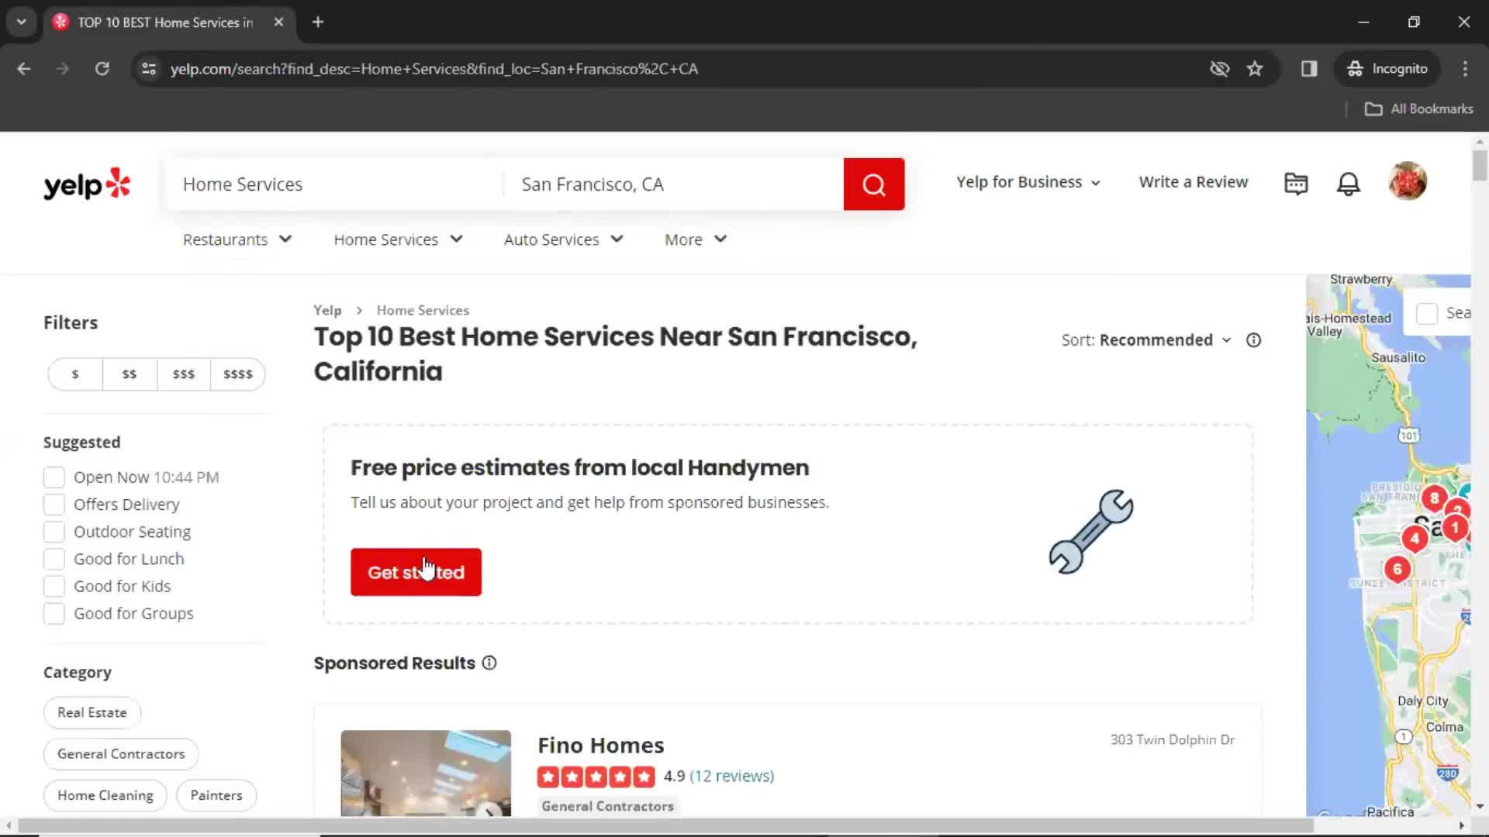The image size is (1489, 837).
Task: Open the Yelp projects/messages icon
Action: [1296, 184]
